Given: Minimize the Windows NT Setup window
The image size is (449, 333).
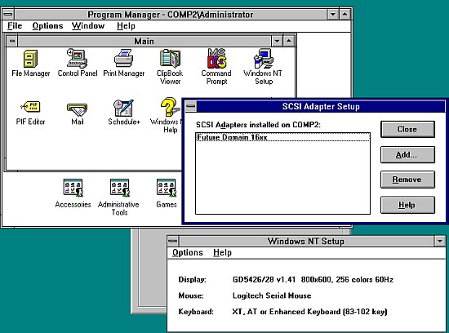Looking at the screenshot, I should click(440, 241).
